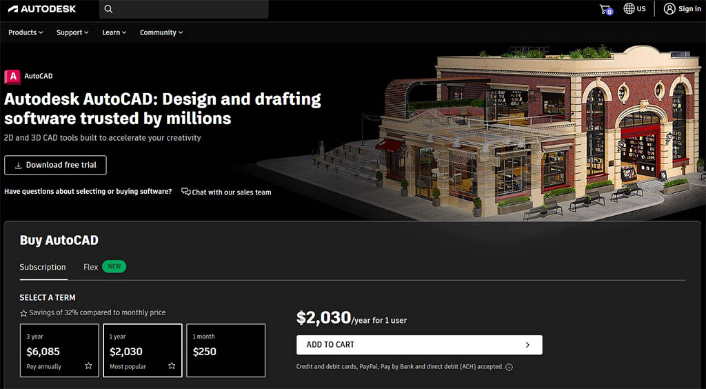Click the red AutoCAD product icon

click(x=12, y=77)
